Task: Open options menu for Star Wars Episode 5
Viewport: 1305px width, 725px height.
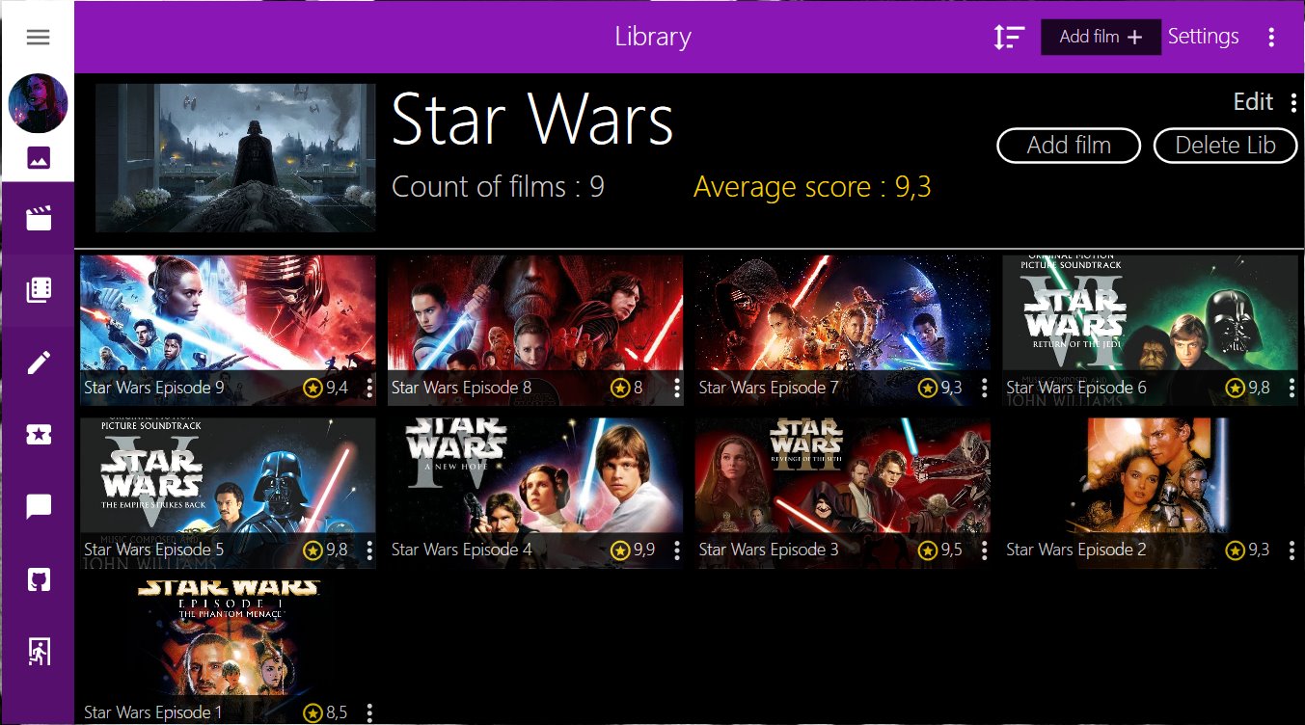Action: point(368,550)
